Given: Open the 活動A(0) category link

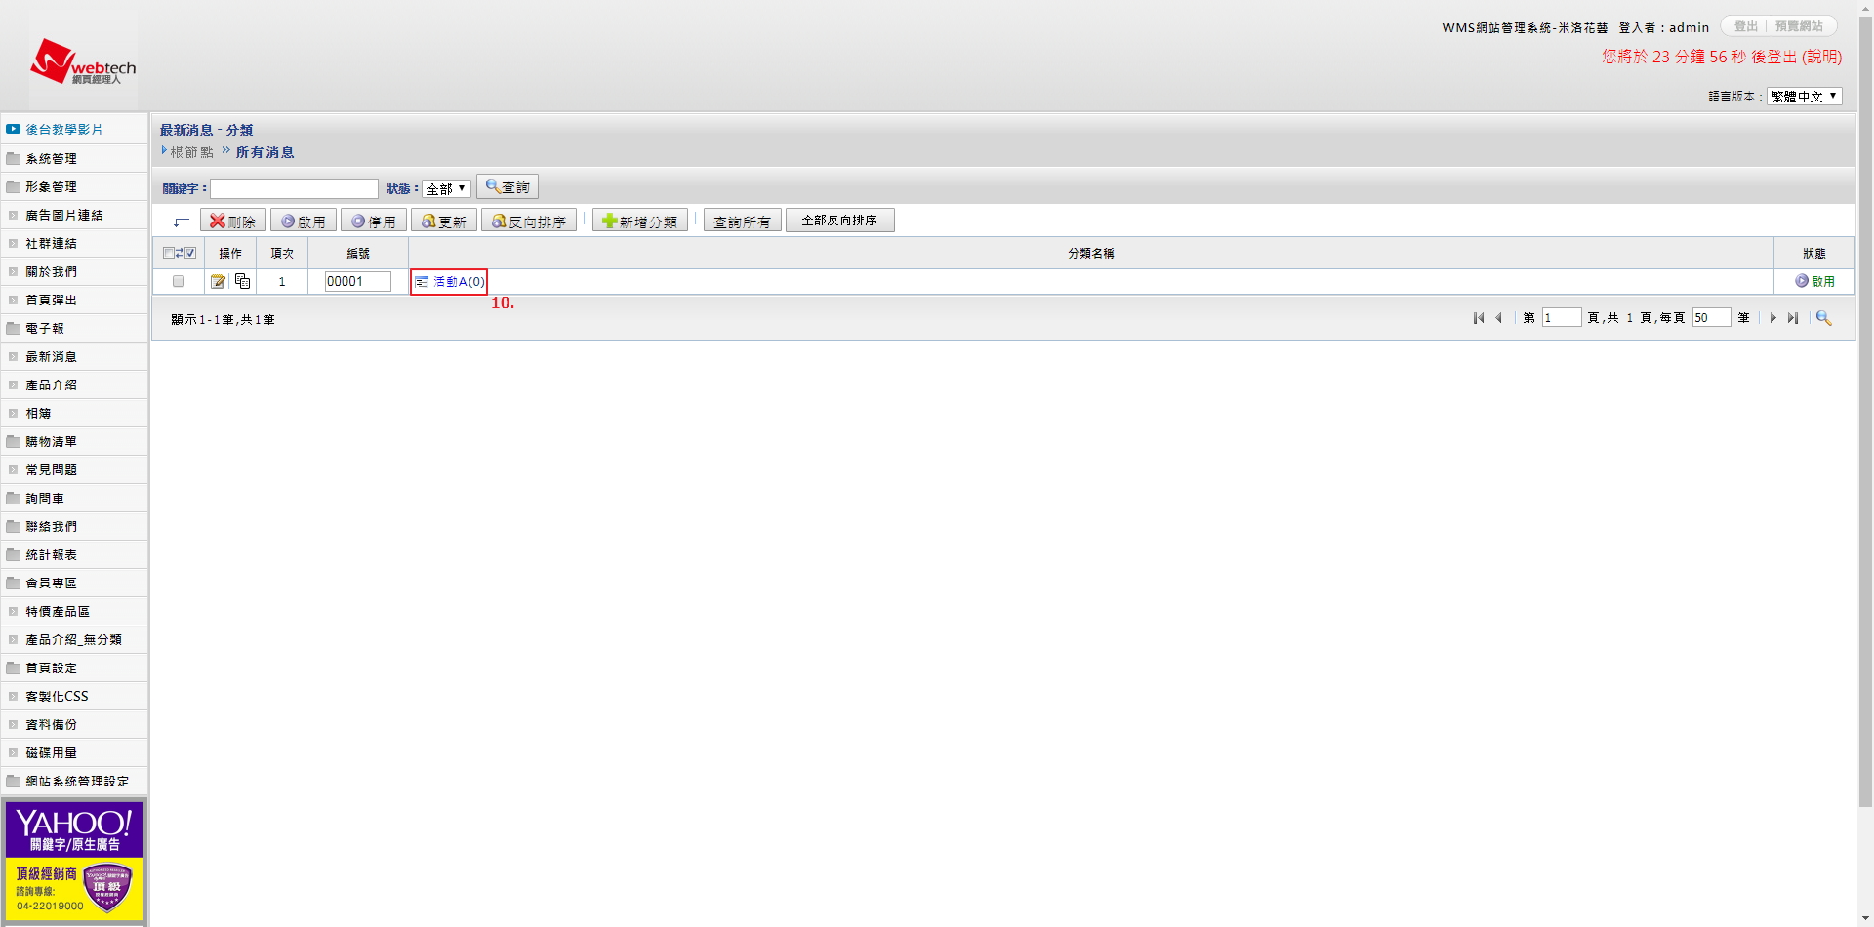Looking at the screenshot, I should (458, 282).
